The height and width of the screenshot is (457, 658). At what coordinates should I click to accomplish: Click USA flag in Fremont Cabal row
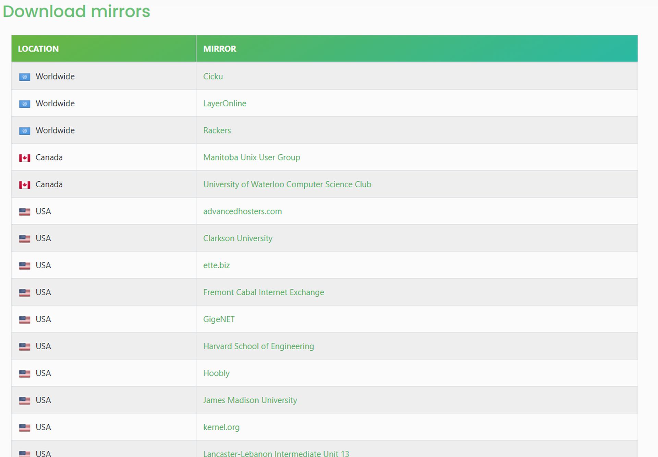(25, 293)
